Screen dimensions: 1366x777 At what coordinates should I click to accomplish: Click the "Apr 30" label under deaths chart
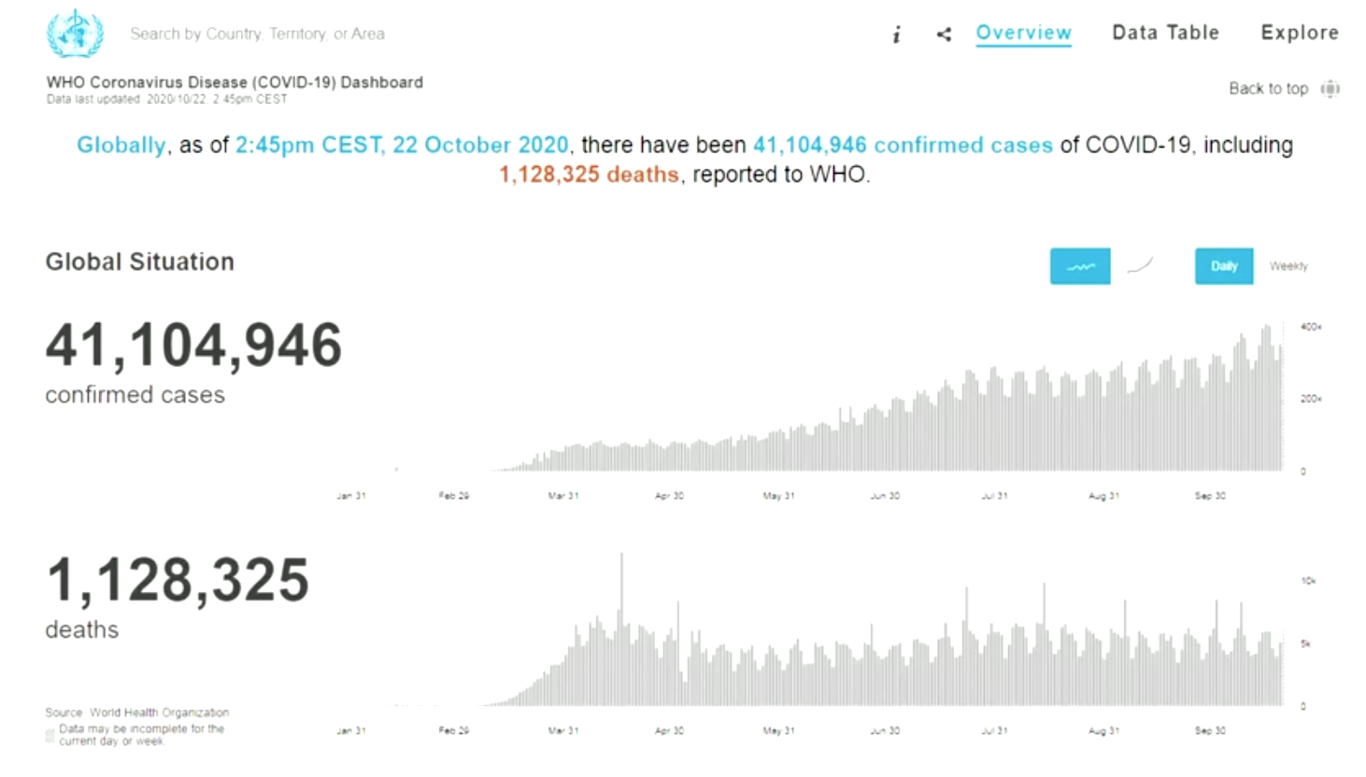click(669, 731)
